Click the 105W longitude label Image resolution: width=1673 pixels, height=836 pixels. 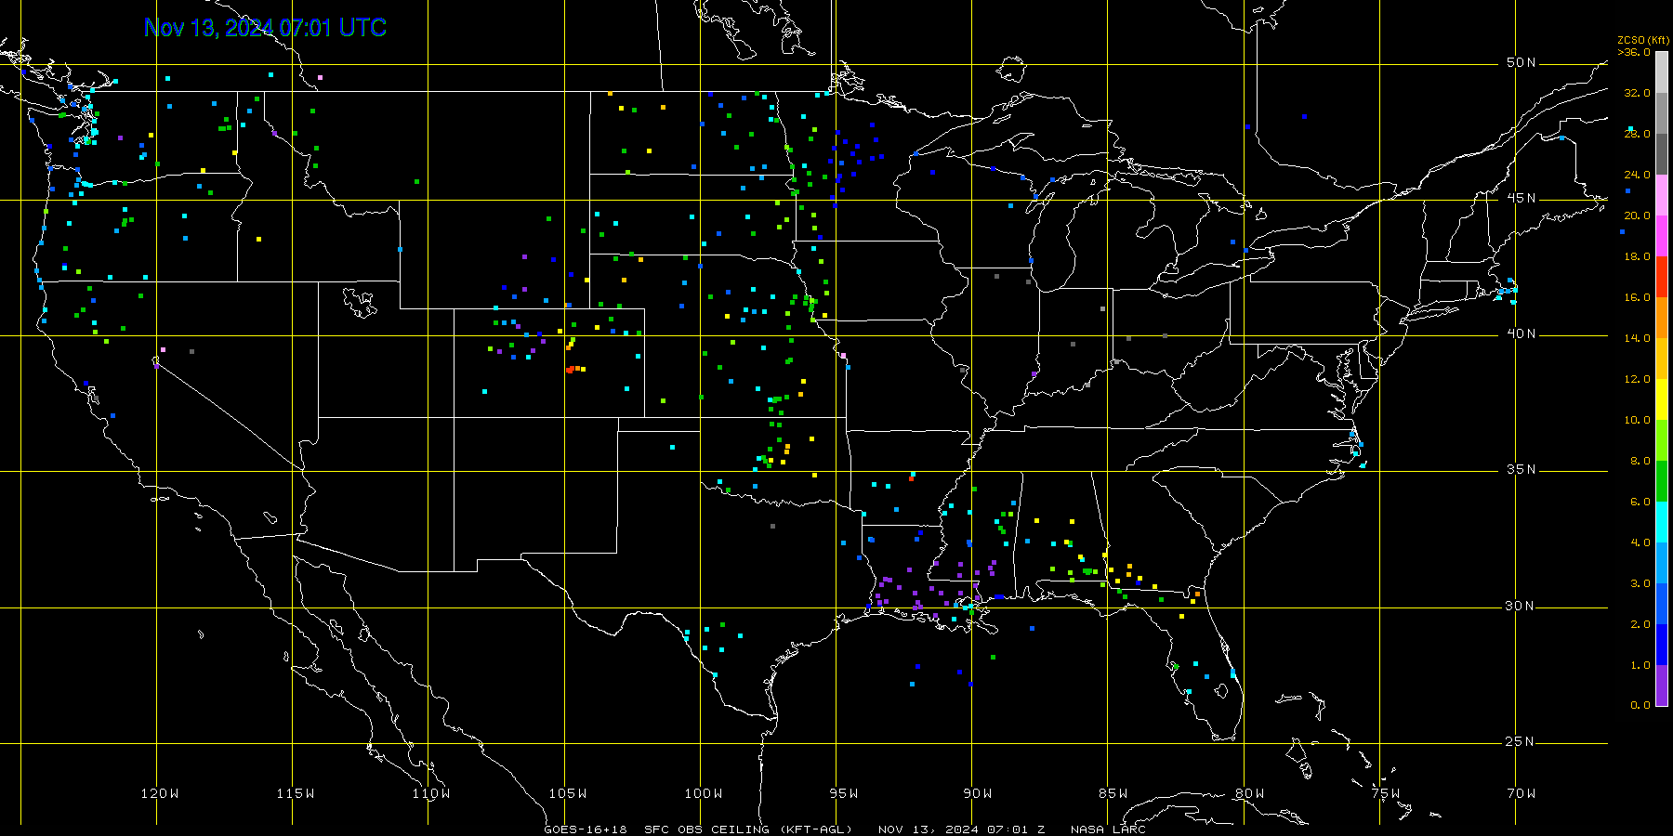point(567,793)
